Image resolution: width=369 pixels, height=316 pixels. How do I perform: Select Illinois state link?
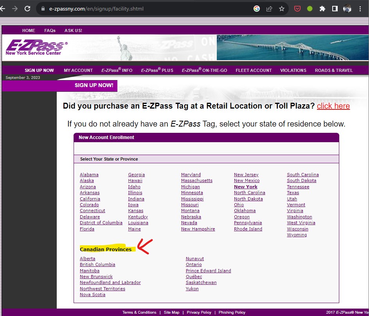point(135,193)
